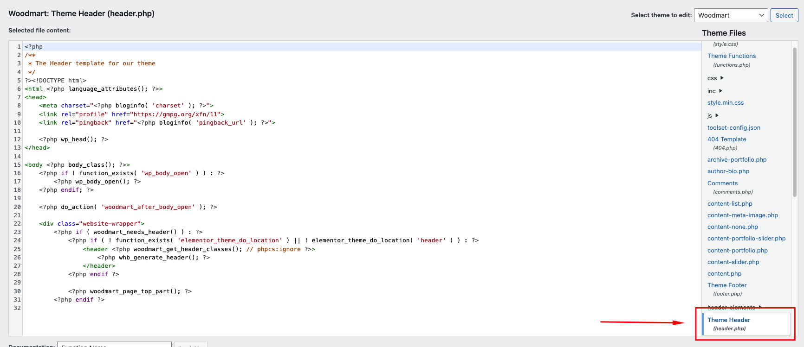Expand the header-elements folder
The height and width of the screenshot is (347, 804).
[x=734, y=307]
